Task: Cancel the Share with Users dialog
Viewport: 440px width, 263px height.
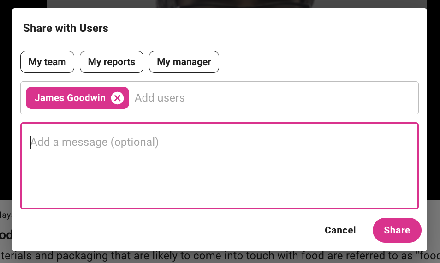Action: (x=340, y=230)
